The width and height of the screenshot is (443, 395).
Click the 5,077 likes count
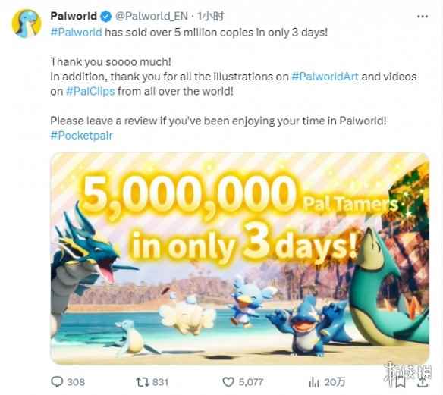pyautogui.click(x=251, y=382)
